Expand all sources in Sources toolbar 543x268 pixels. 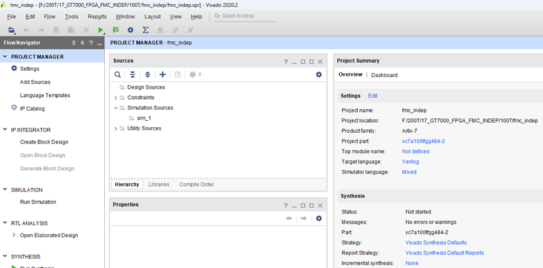tap(148, 75)
